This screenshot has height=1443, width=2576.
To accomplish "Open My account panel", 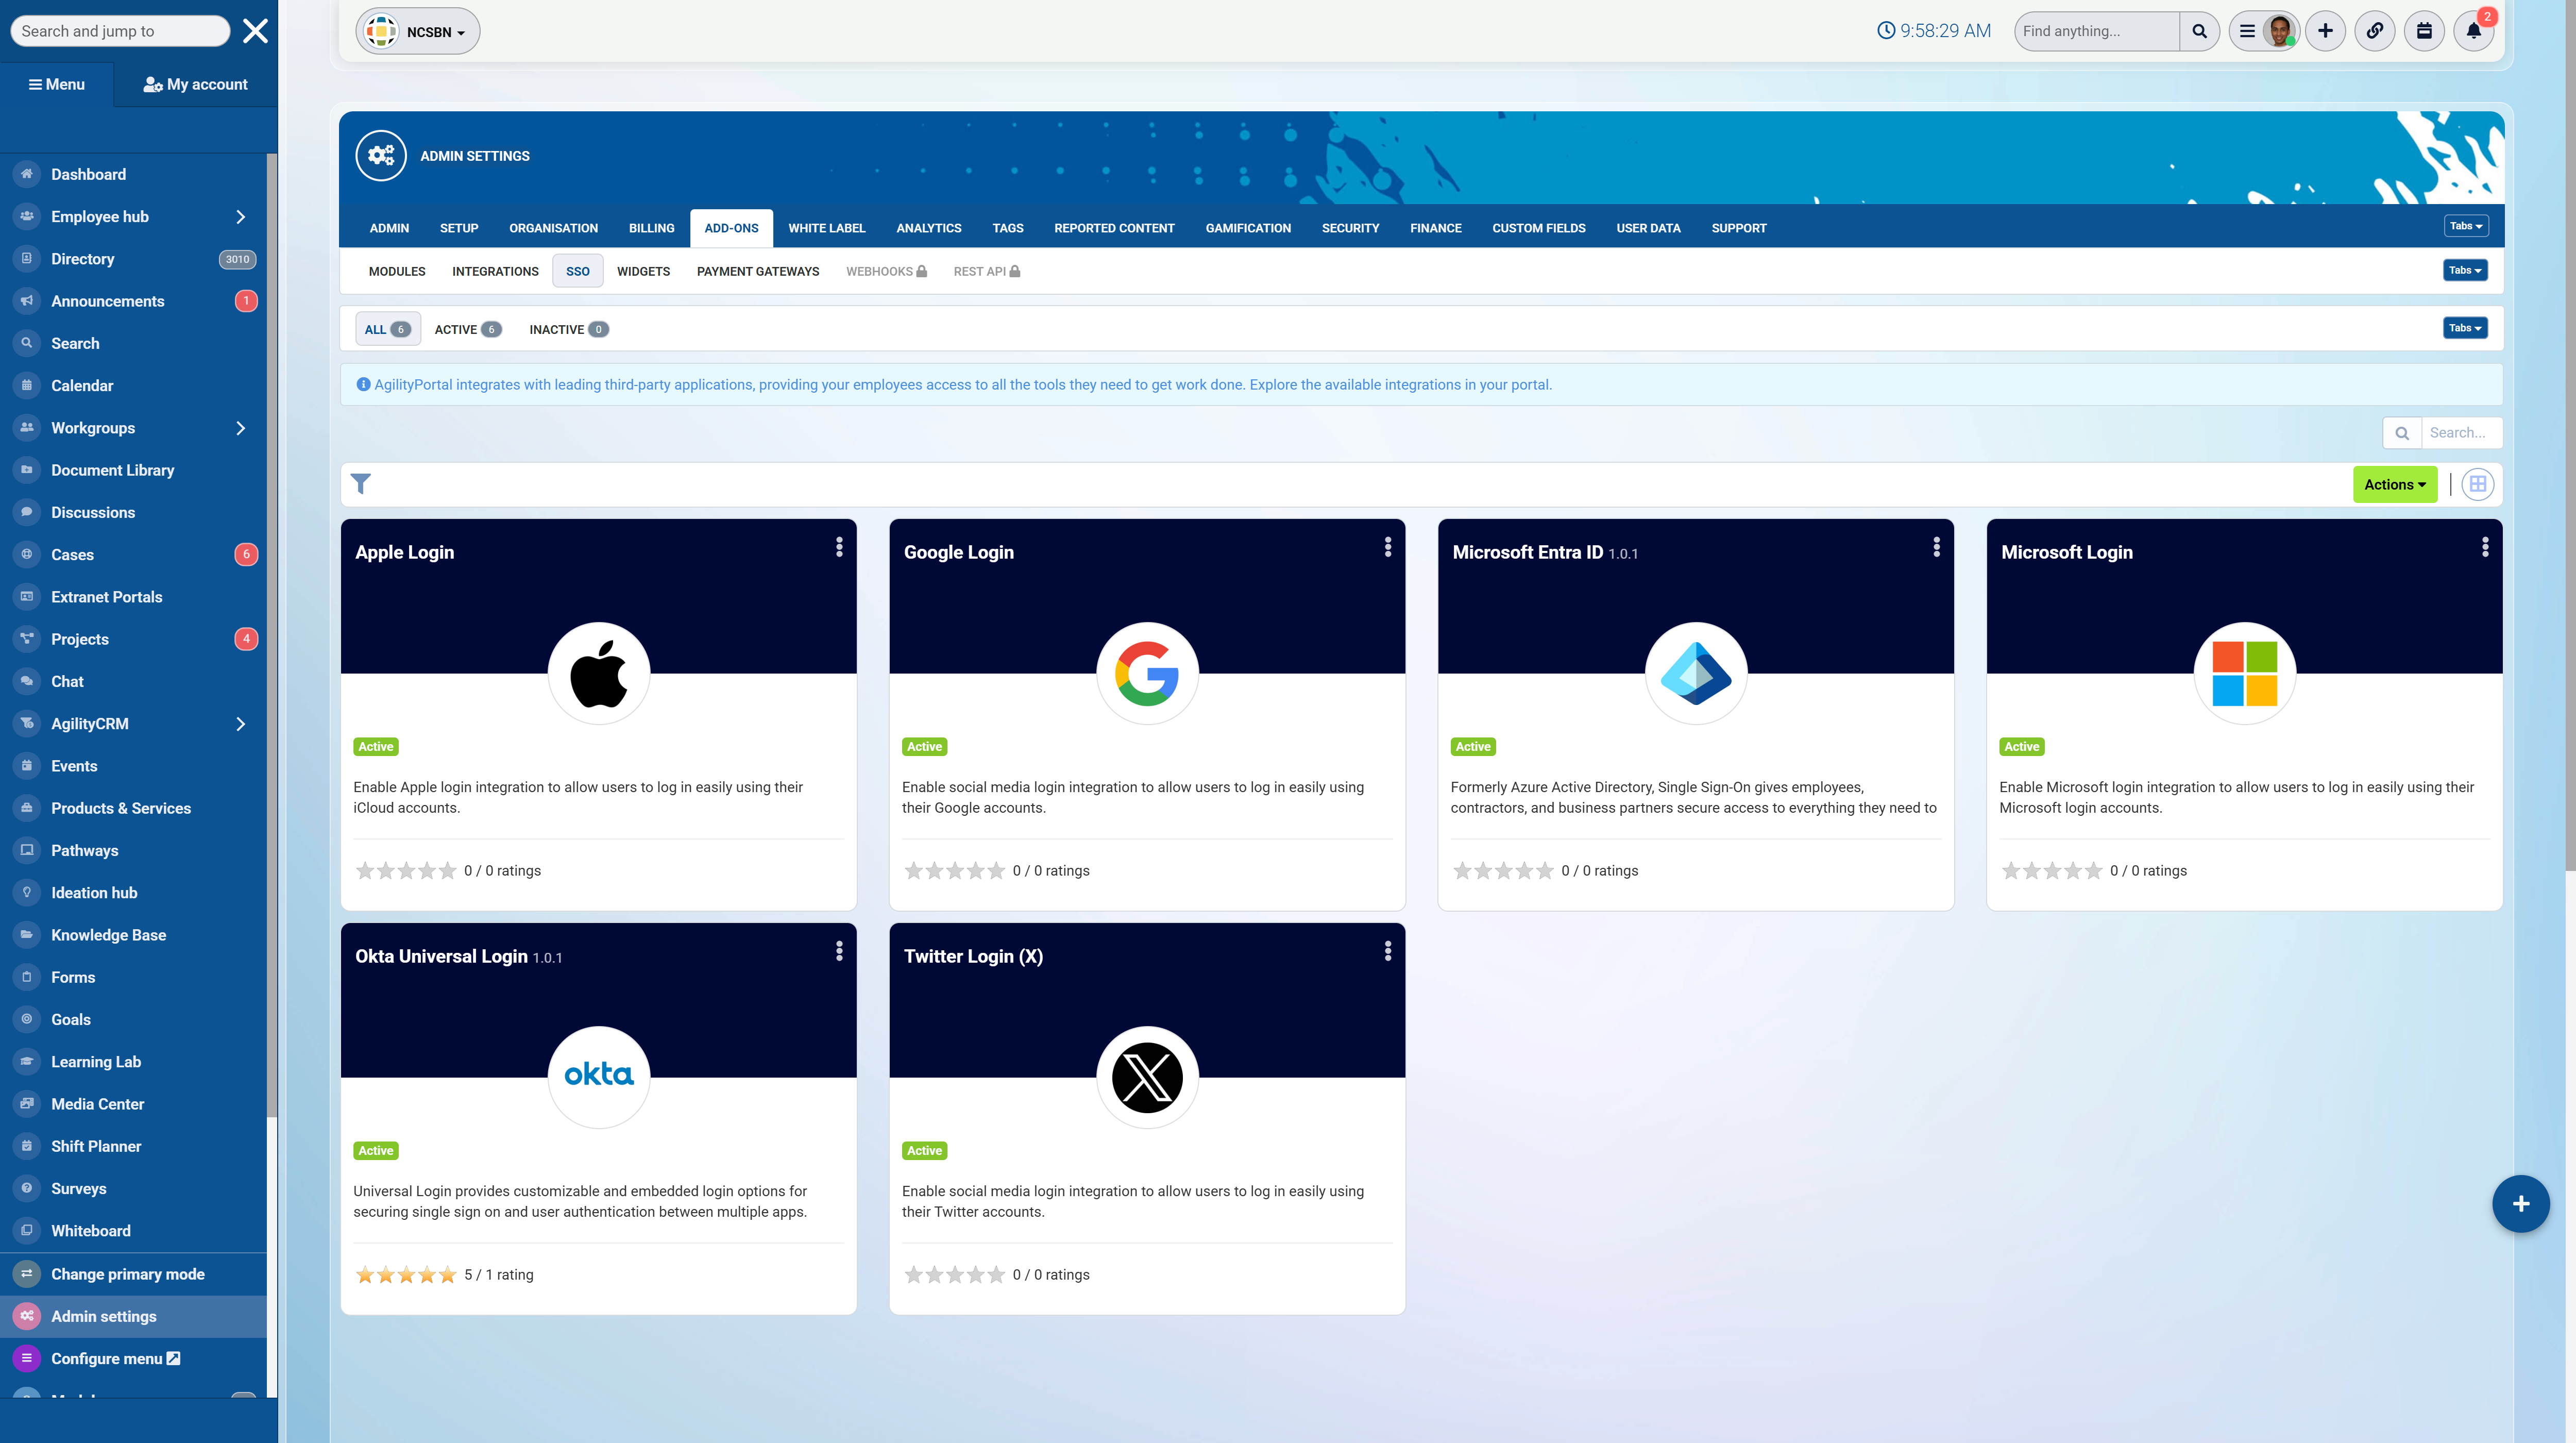I will click(195, 84).
